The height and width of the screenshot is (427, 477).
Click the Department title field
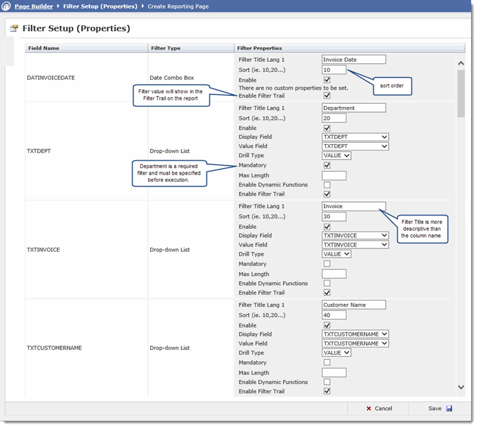point(354,108)
